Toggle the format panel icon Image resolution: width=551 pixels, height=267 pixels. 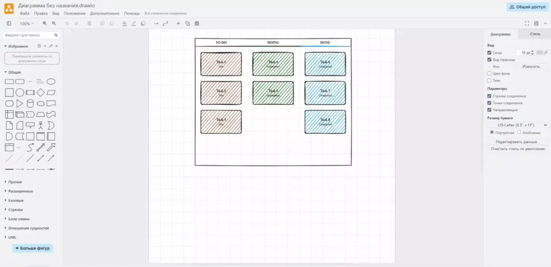pos(536,24)
